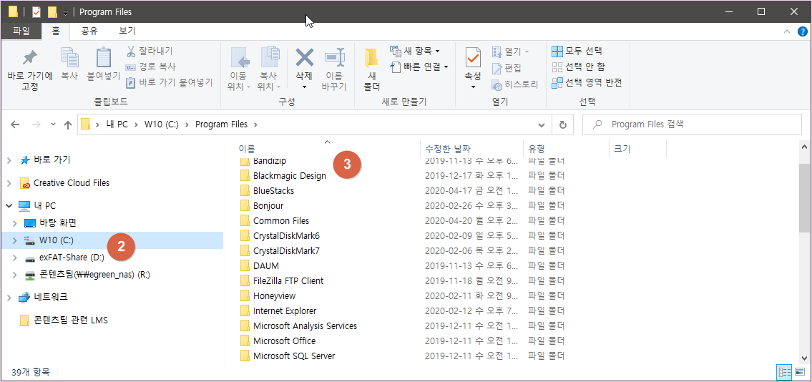Go up one level with up arrow

click(x=67, y=124)
